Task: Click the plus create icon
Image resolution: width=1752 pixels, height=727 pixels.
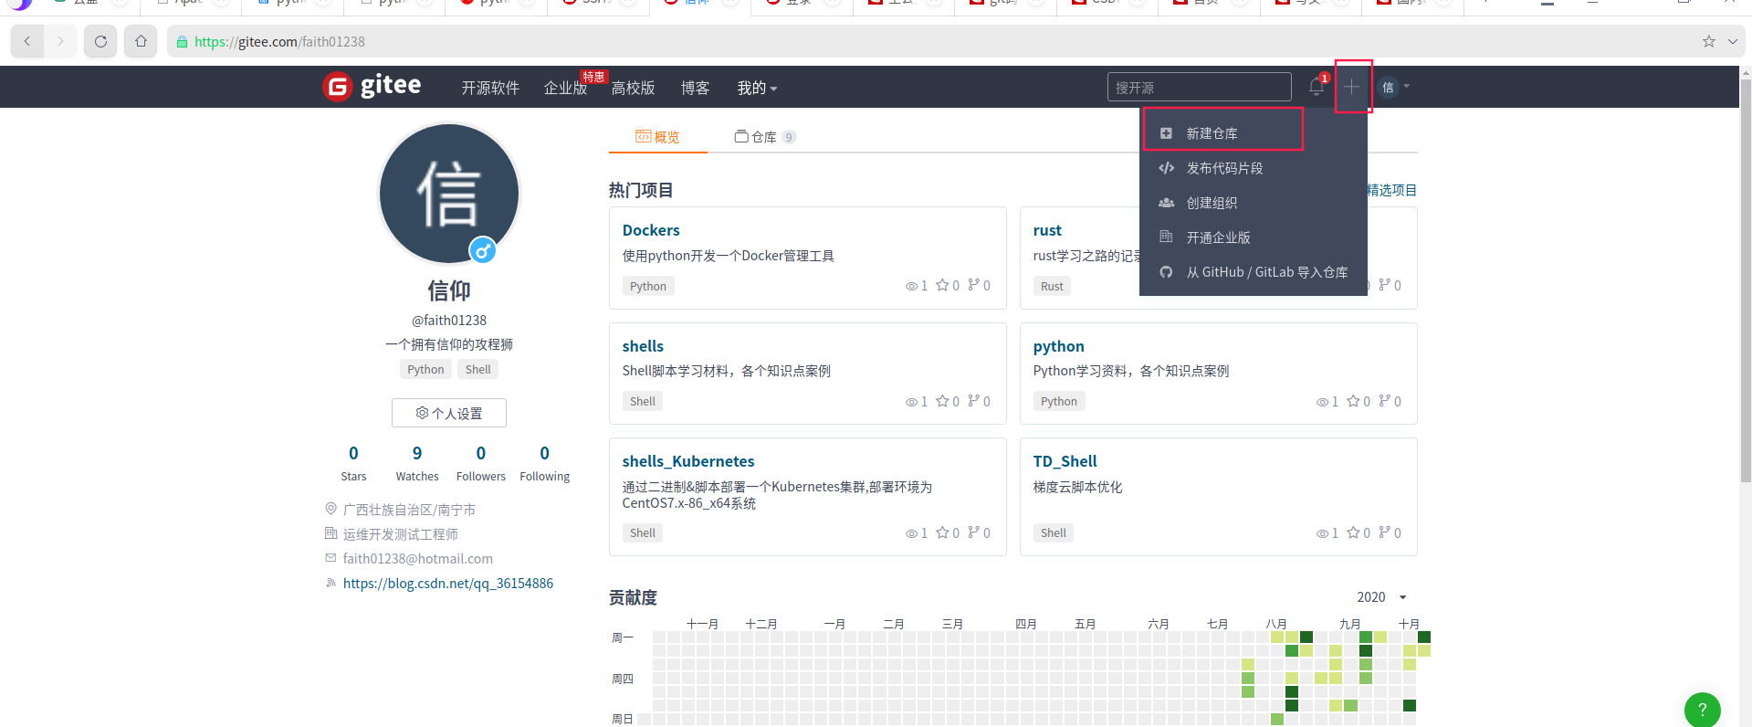Action: tap(1352, 87)
